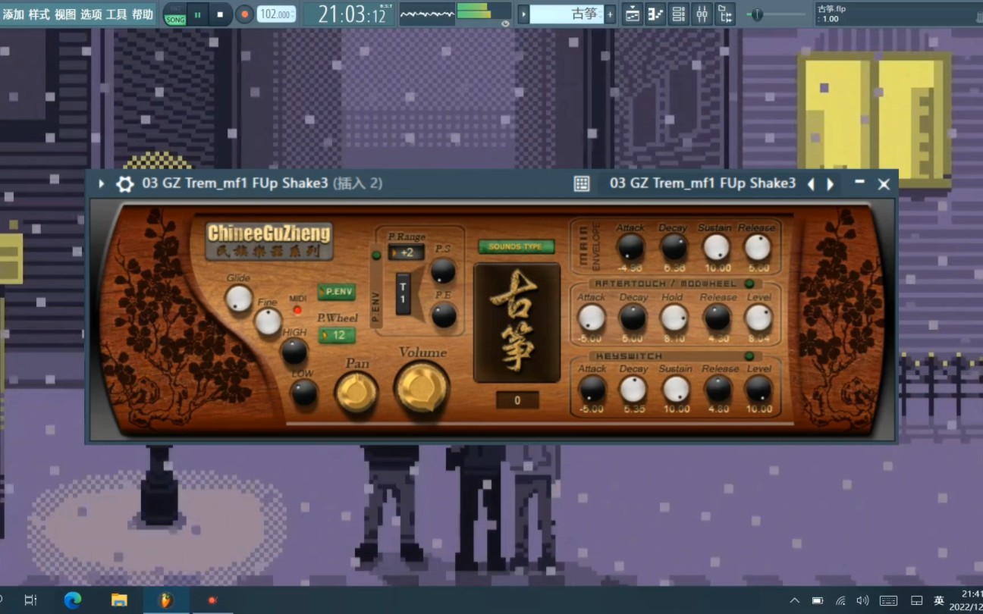Screen dimensions: 983x614
Task: Open the 选项 menu
Action: (91, 14)
